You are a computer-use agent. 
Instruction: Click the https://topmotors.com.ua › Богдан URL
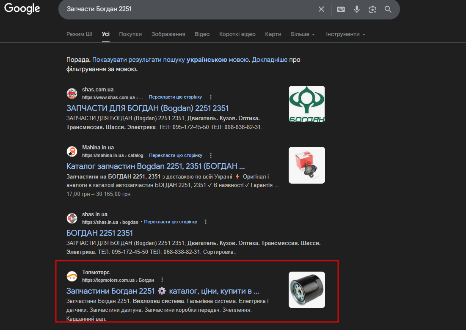(x=118, y=280)
